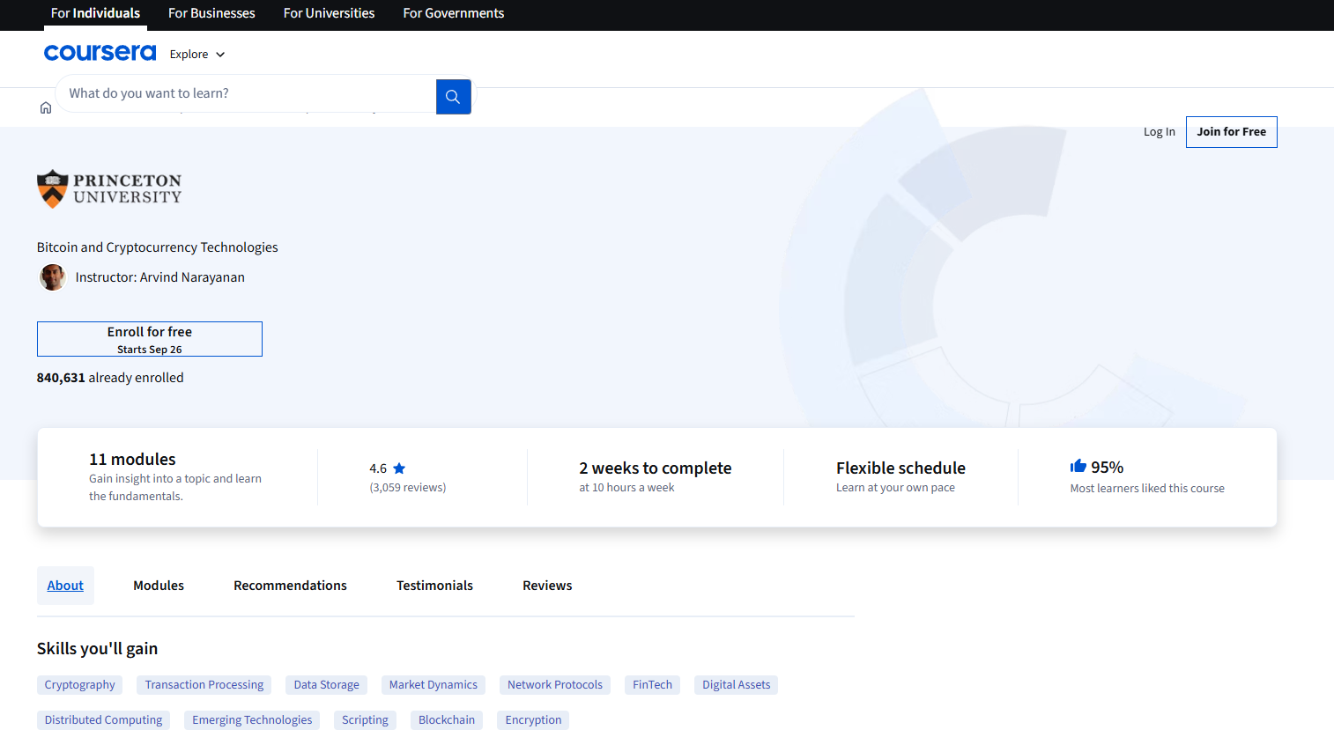Image resolution: width=1334 pixels, height=752 pixels.
Task: Jump to the Testimonials tab
Action: click(434, 586)
